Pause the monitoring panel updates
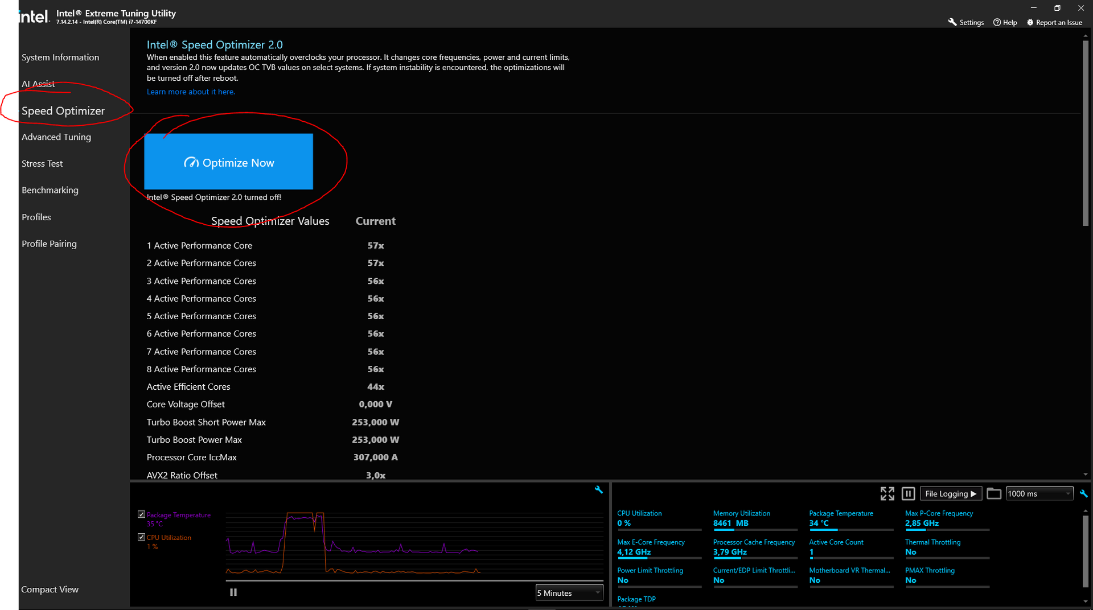Image resolution: width=1093 pixels, height=610 pixels. click(x=908, y=493)
